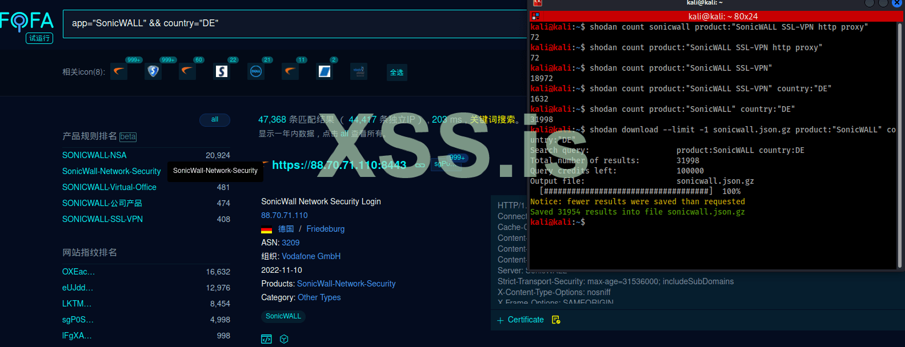Viewport: 905px width, 347px height.
Task: Click the 16,632 count beside OXEac…
Action: coord(218,272)
